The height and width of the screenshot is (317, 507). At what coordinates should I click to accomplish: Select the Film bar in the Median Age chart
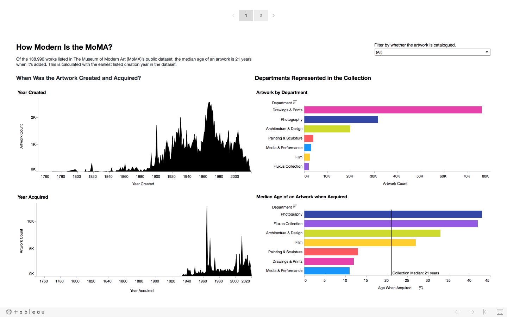point(360,243)
